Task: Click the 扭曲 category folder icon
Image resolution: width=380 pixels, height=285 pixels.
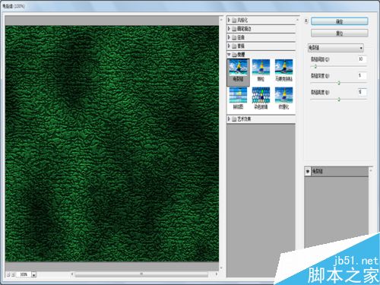Action: tap(234, 37)
